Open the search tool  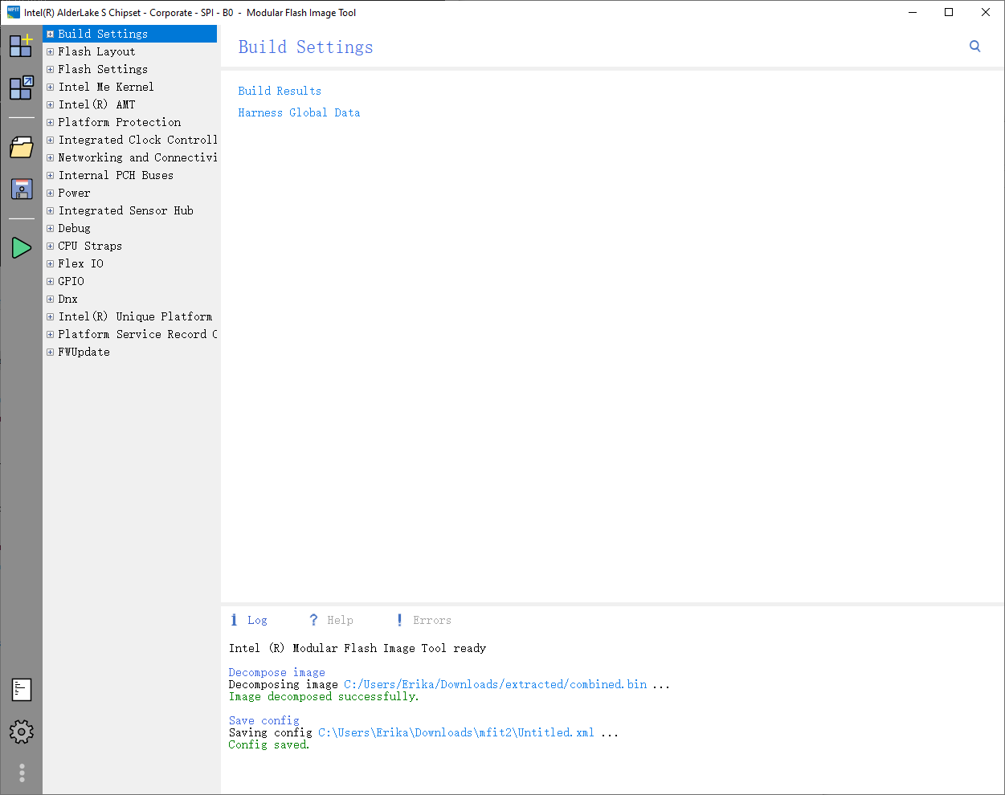(x=974, y=47)
